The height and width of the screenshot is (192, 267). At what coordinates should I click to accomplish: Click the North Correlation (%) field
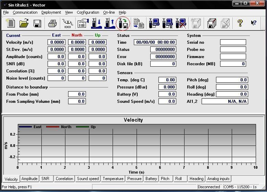[77, 71]
